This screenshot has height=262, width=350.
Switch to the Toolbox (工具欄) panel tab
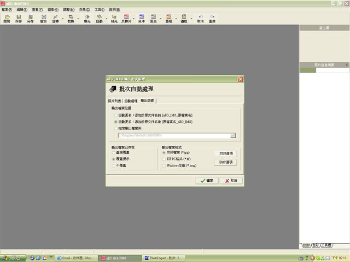pos(326,245)
